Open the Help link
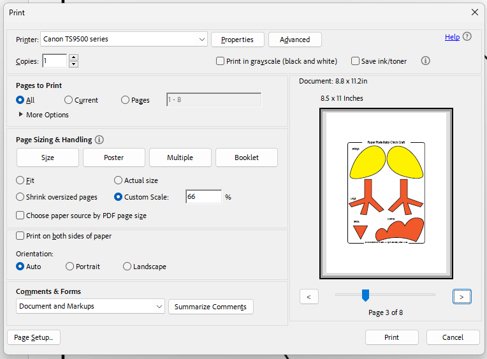The height and width of the screenshot is (359, 487). (452, 37)
